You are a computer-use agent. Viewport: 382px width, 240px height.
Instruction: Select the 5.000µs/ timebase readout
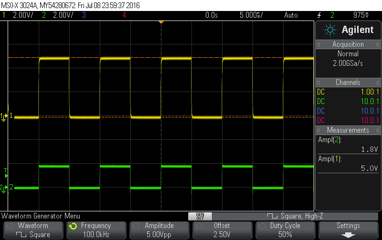coord(251,15)
